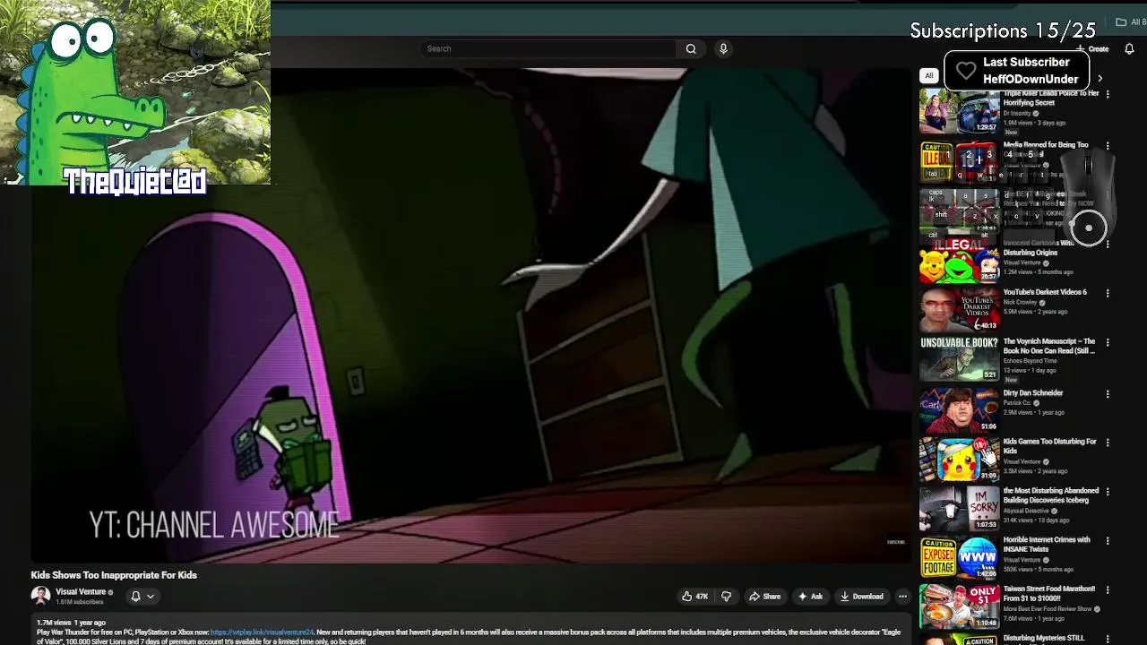The image size is (1147, 645).
Task: Dislike the video
Action: tap(726, 596)
